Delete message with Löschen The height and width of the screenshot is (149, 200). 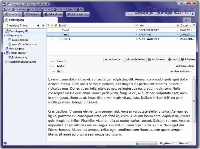[187, 59]
